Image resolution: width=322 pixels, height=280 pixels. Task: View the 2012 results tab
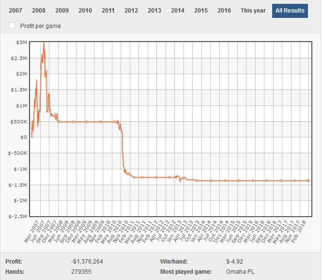coord(131,10)
